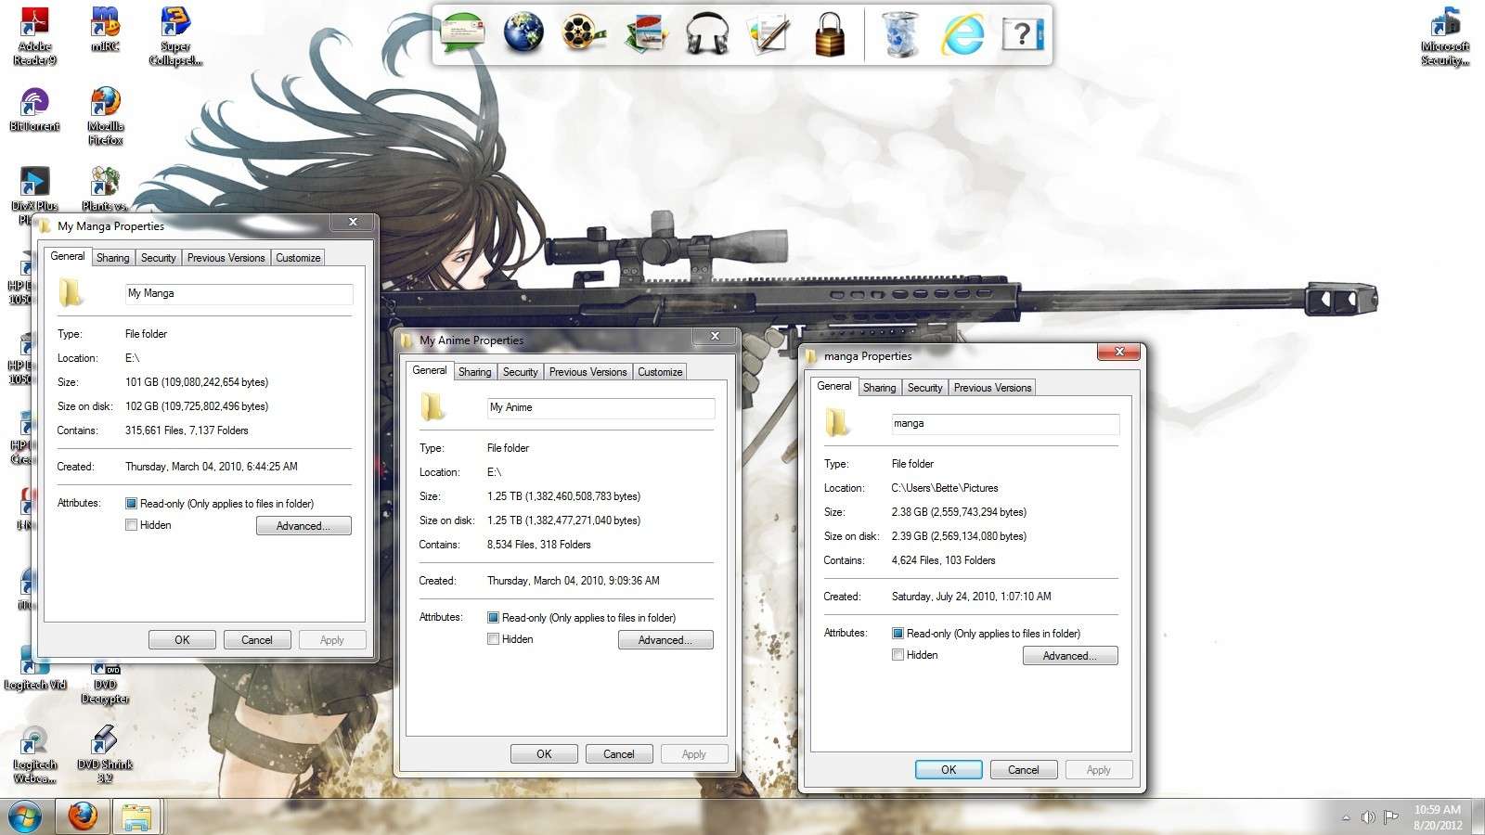Click Cancel in manga Properties window
This screenshot has width=1485, height=835.
pos(1024,770)
